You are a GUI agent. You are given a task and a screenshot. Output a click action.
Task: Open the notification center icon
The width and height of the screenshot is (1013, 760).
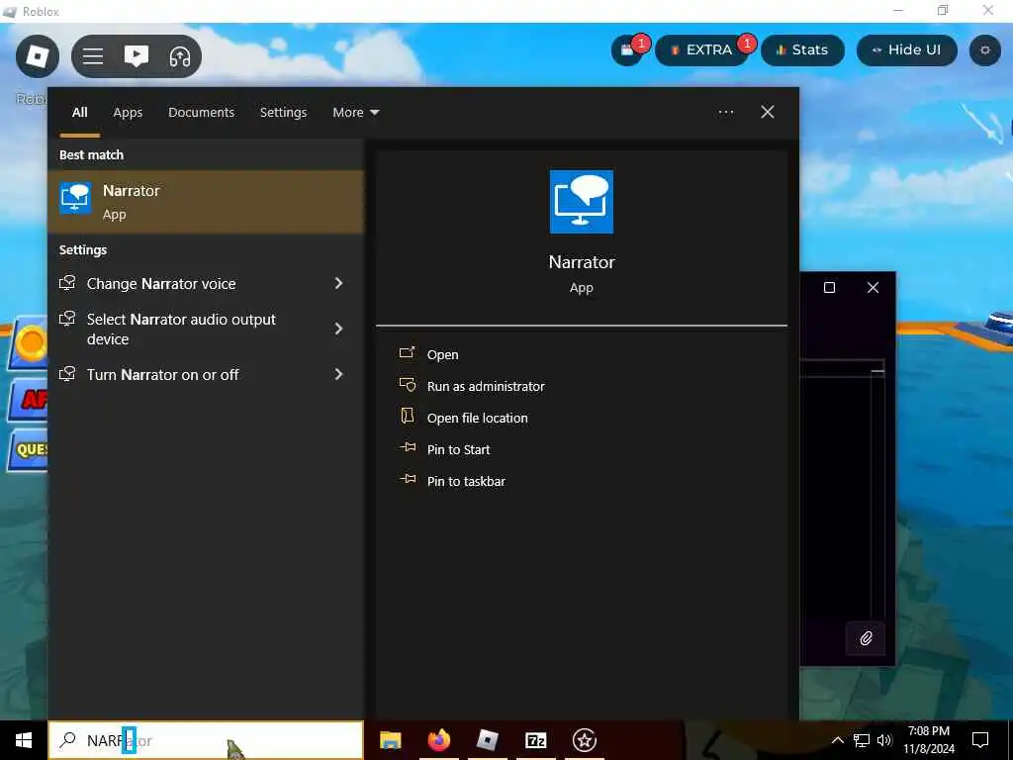click(x=980, y=740)
